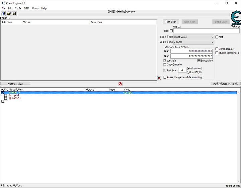Open the Table menu

(x=18, y=8)
